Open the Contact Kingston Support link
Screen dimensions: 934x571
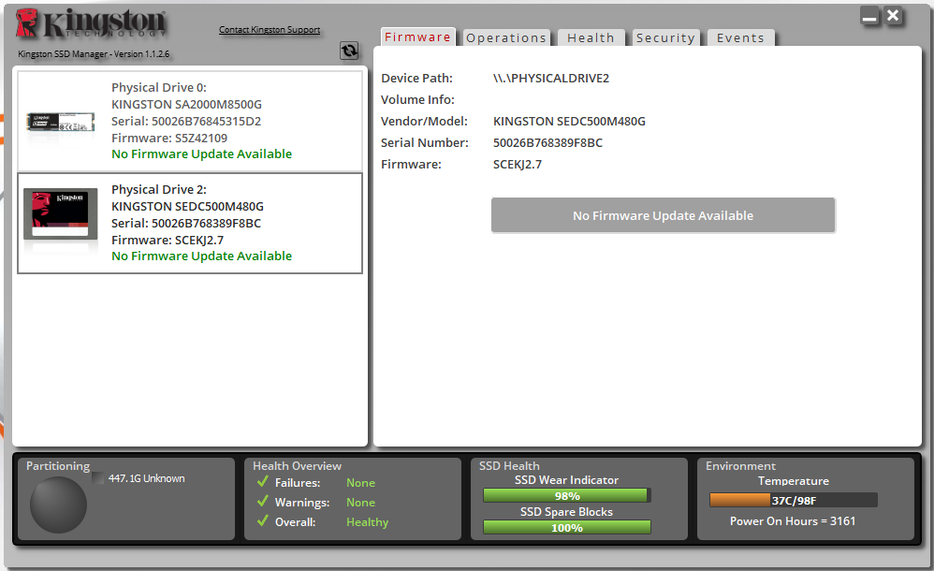270,29
